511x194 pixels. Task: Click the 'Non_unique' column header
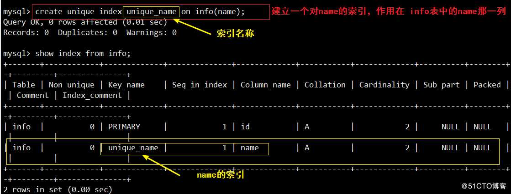click(x=71, y=85)
